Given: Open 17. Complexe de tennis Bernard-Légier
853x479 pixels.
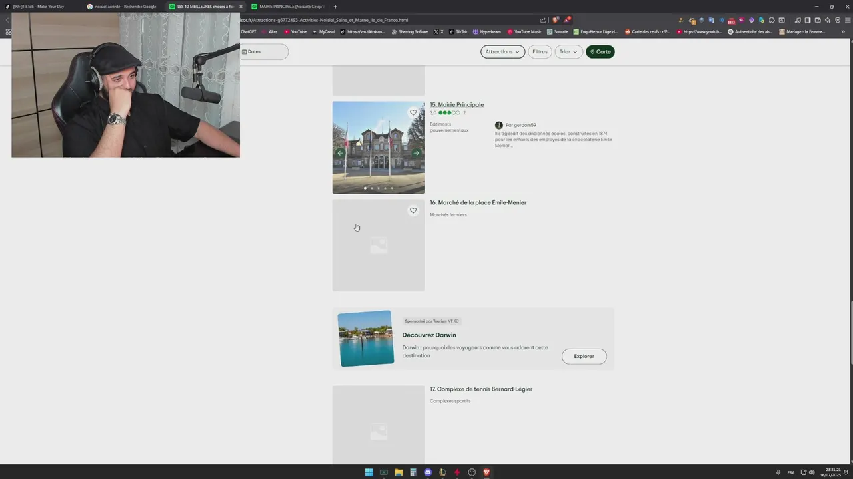Looking at the screenshot, I should [481, 389].
